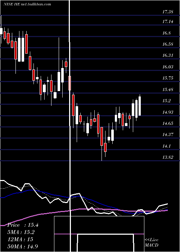Click the 15.75 price axis label
The height and width of the screenshot is (252, 180).
tap(168, 78)
